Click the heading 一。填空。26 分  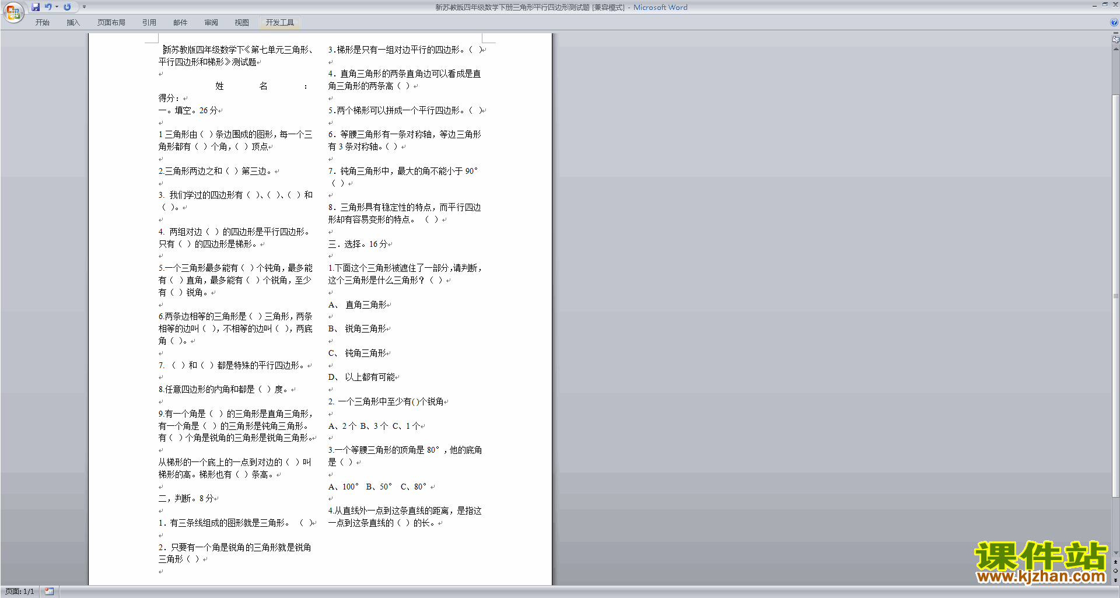[188, 110]
